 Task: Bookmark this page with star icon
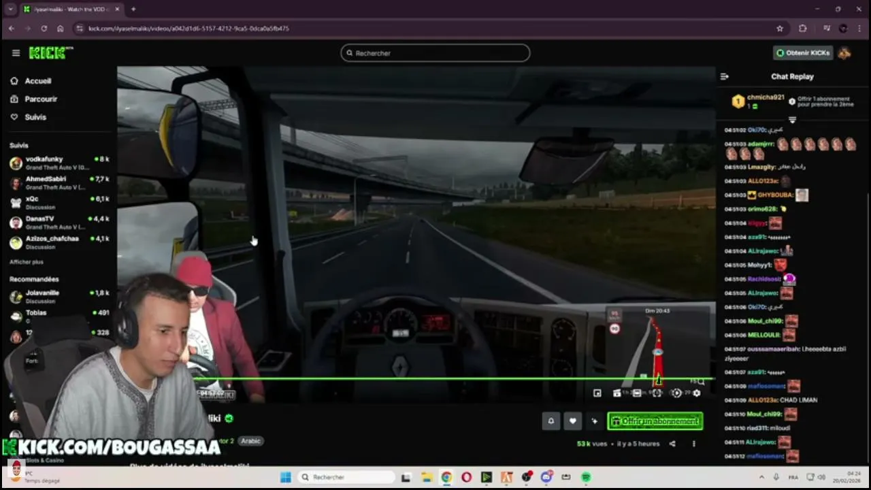coord(780,29)
